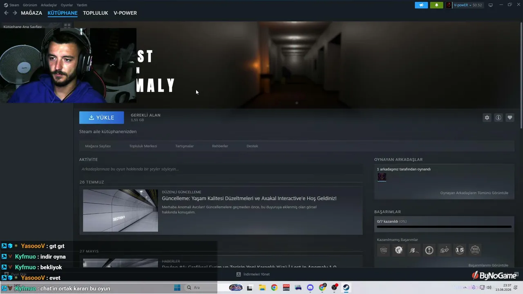This screenshot has width=523, height=294.
Task: Switch to the TOPLULUK tab
Action: [96, 13]
